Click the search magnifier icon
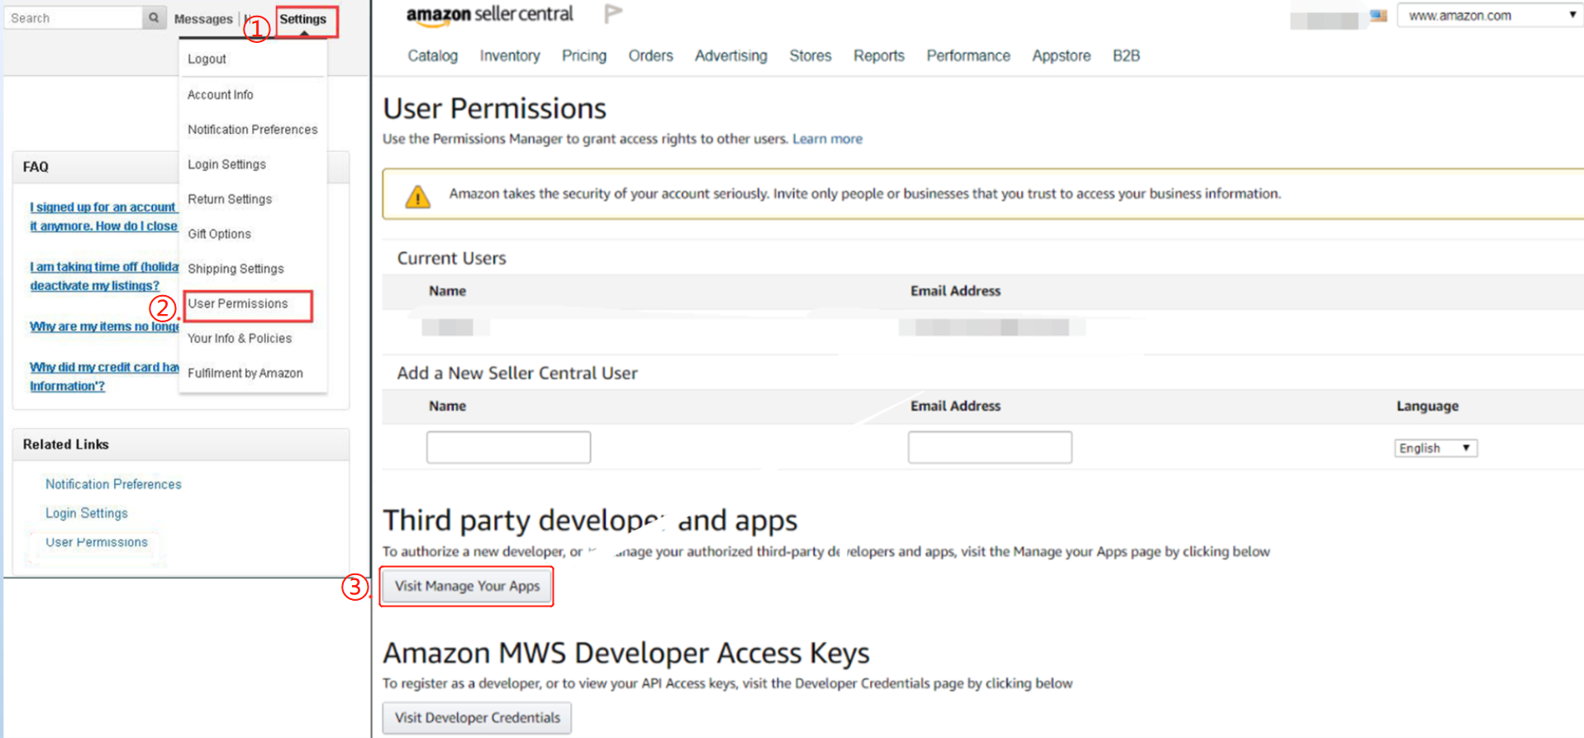Viewport: 1584px width, 738px height. point(154,17)
